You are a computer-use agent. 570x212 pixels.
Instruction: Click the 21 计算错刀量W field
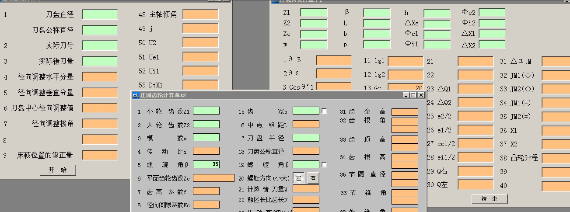(306, 189)
